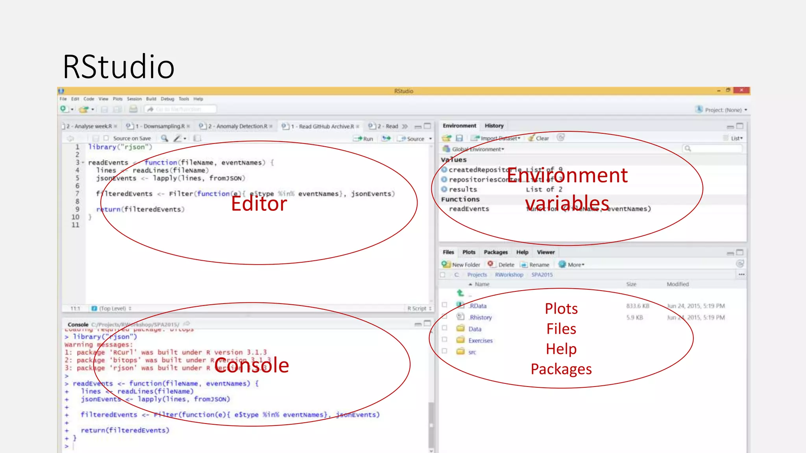The image size is (806, 453).
Task: Open the Source options dropdown arrow
Action: coord(430,138)
